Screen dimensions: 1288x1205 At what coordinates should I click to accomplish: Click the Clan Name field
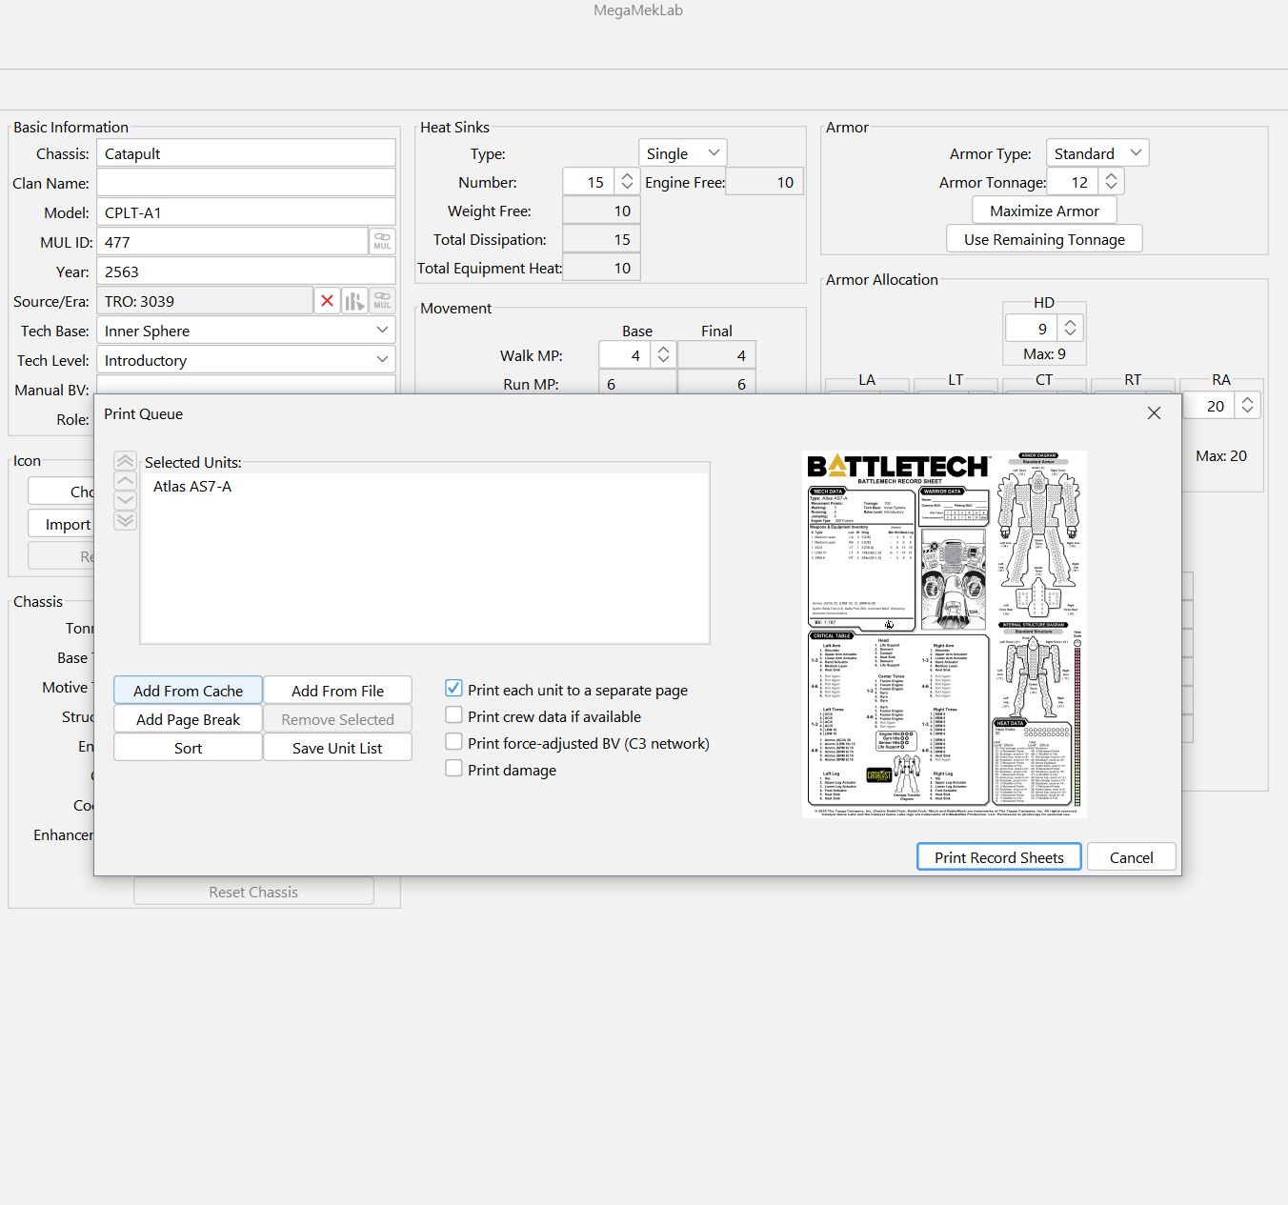coord(246,183)
